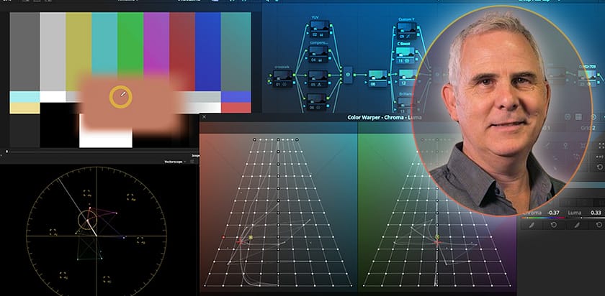Select the grid view icon in warper panel
The width and height of the screenshot is (605, 296).
(x=578, y=116)
